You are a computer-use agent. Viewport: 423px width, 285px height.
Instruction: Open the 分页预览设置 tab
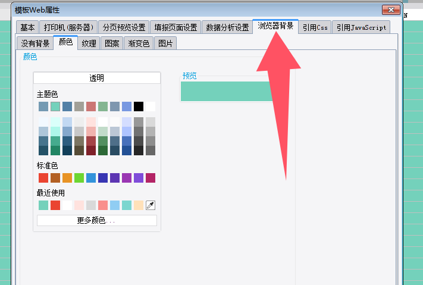tap(124, 27)
